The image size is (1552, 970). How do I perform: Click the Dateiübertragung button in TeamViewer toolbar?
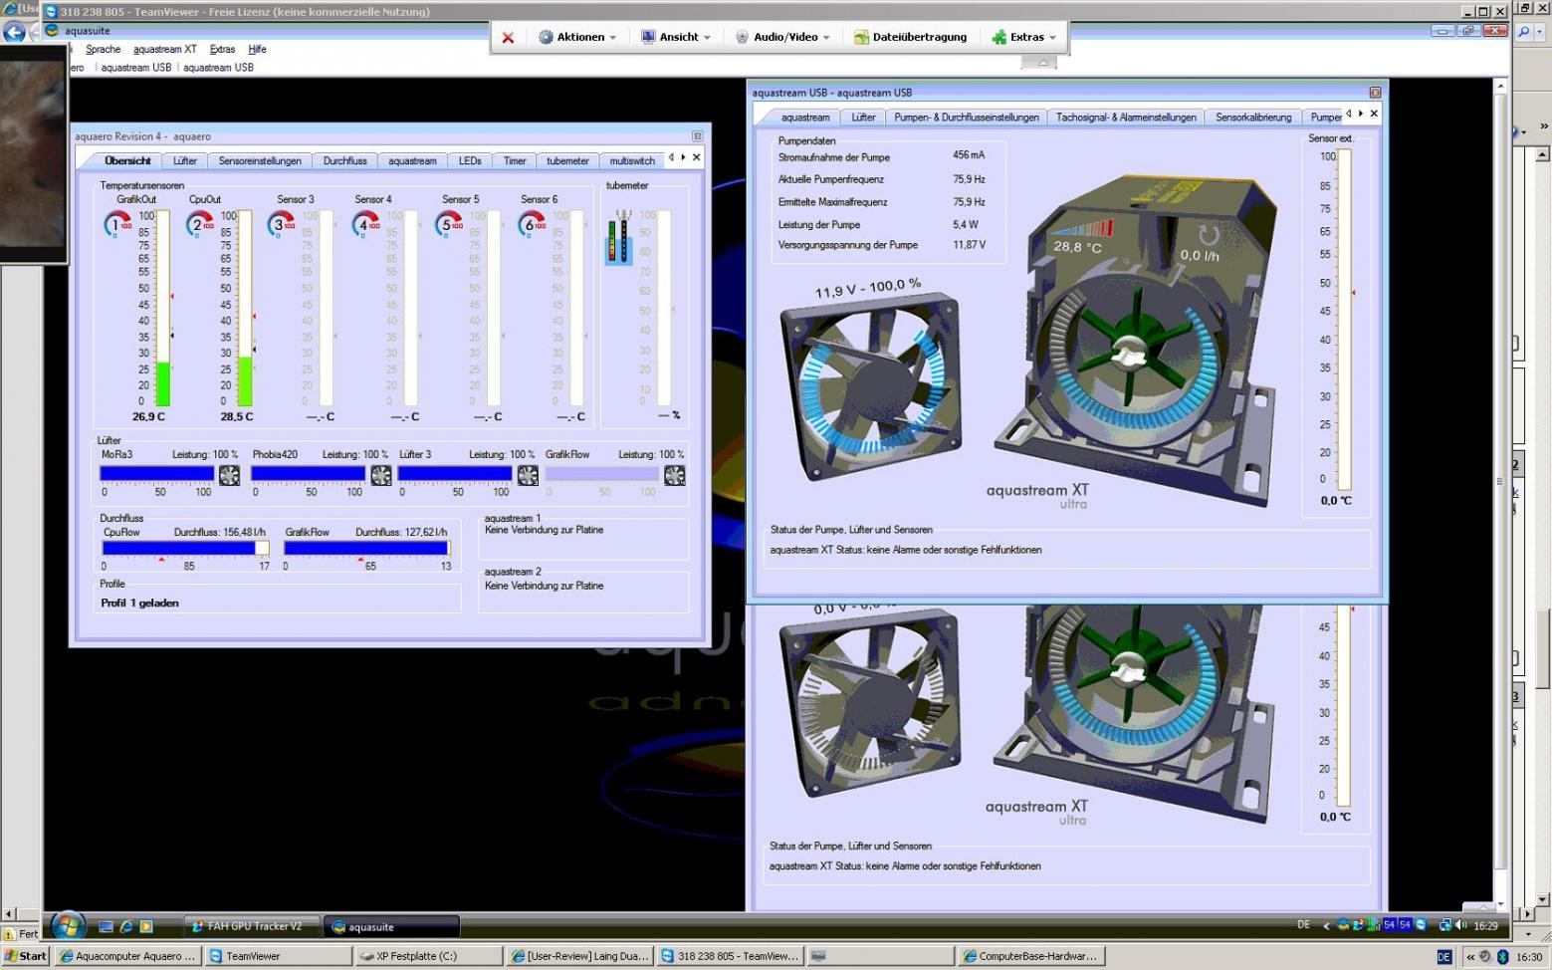(x=910, y=37)
